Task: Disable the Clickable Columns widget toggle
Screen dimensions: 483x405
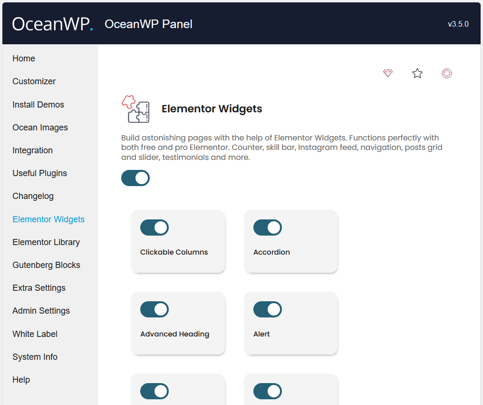Action: point(155,227)
